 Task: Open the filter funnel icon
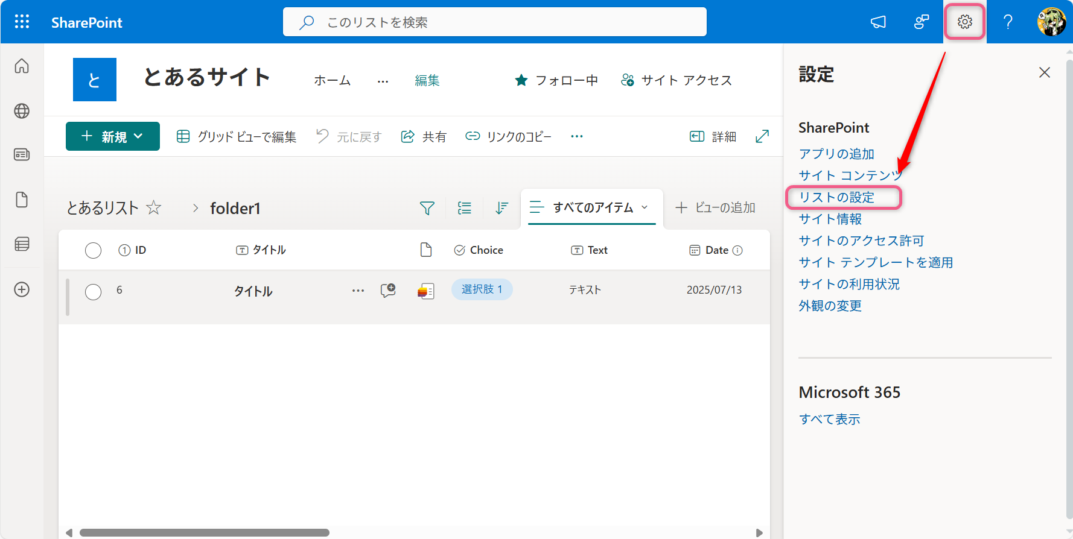pyautogui.click(x=427, y=208)
